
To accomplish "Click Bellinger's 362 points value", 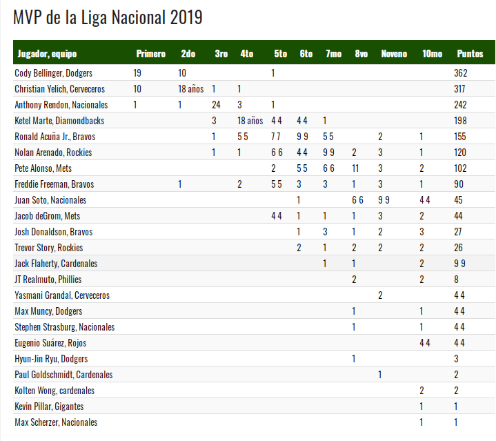I will (x=461, y=73).
